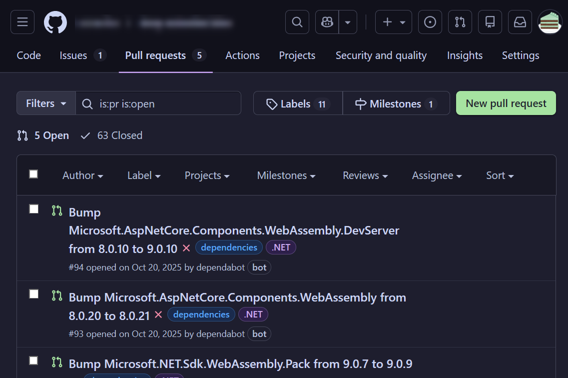Open the Projects tab

click(297, 55)
